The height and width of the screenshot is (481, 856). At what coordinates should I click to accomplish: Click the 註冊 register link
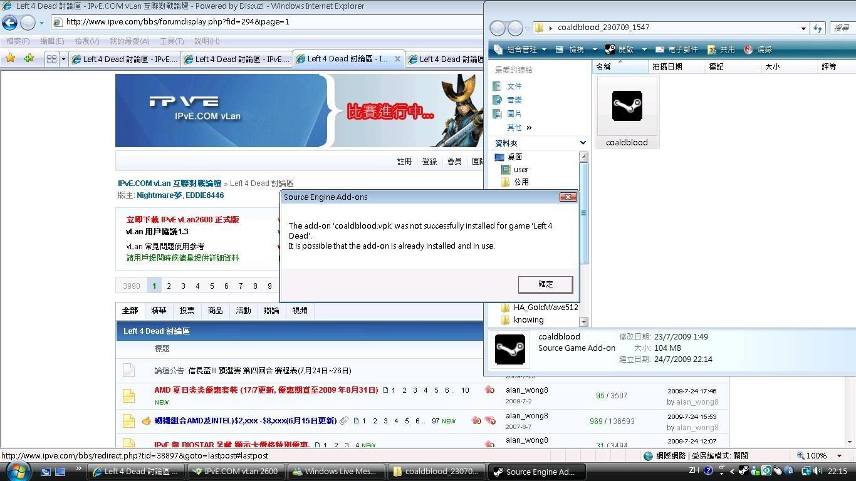coord(404,162)
